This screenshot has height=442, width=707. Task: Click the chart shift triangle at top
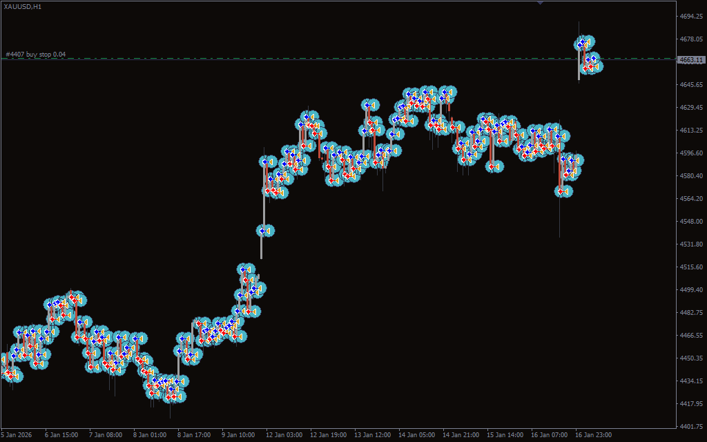pos(540,3)
